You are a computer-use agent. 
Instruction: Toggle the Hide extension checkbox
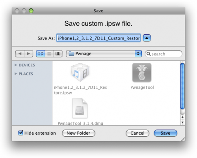point(20,133)
